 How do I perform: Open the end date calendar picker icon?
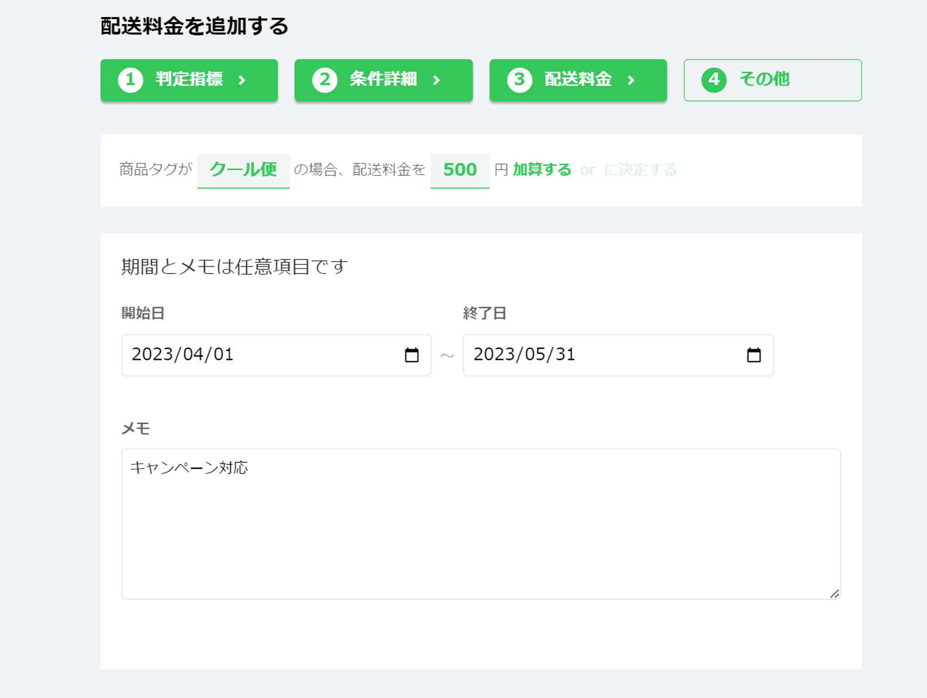click(754, 355)
